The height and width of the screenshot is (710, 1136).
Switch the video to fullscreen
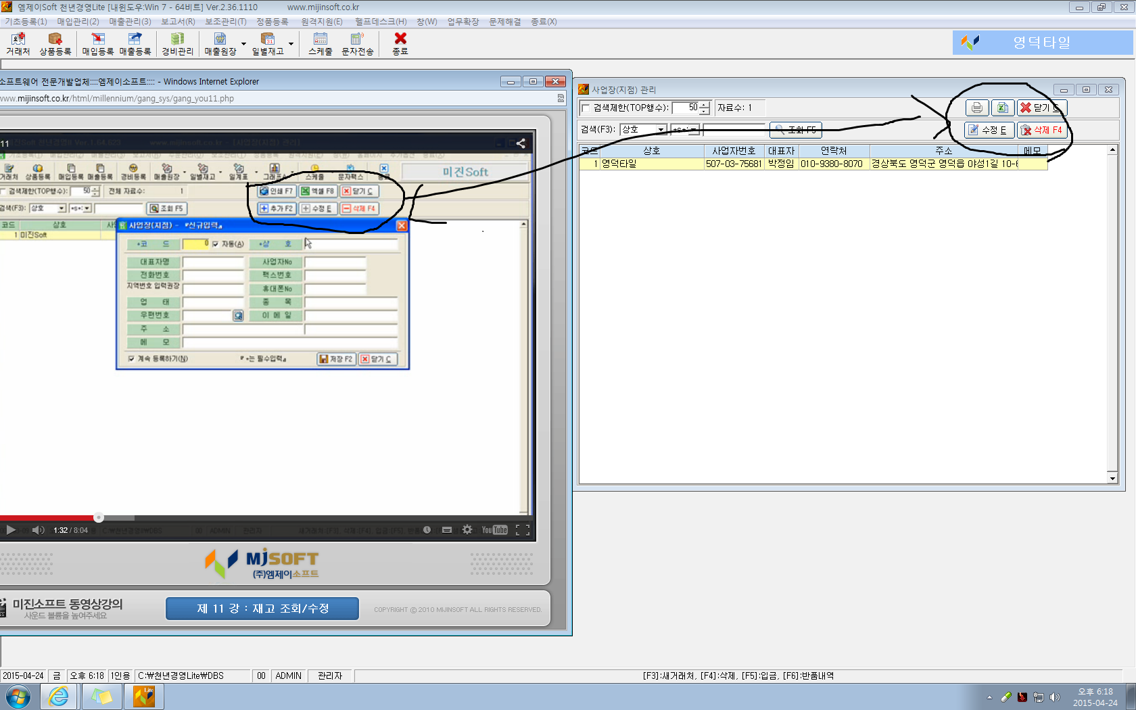[523, 530]
